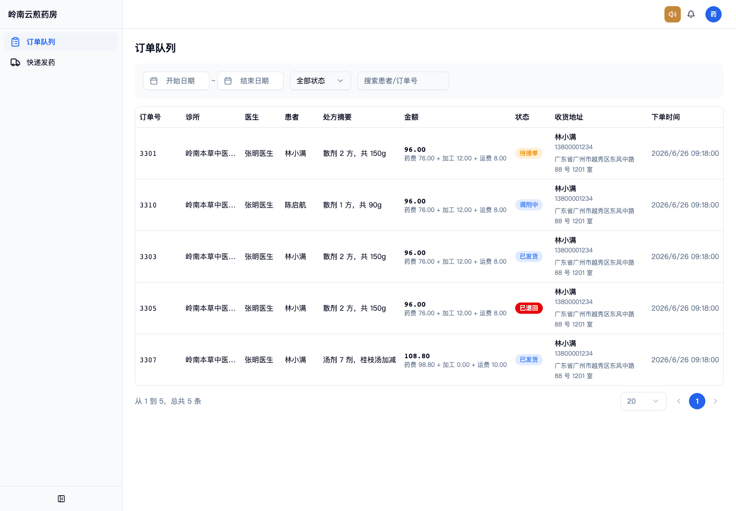Select order number 3310
736x511 pixels.
[148, 205]
